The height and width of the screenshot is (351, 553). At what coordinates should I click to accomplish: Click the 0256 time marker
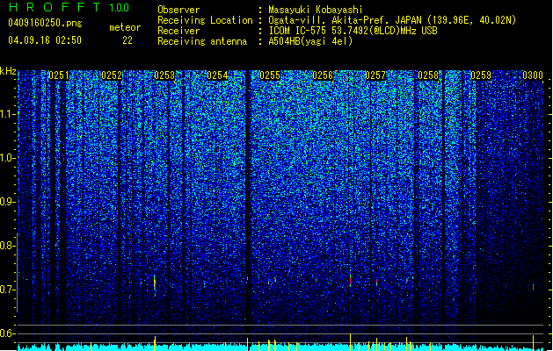click(x=323, y=75)
